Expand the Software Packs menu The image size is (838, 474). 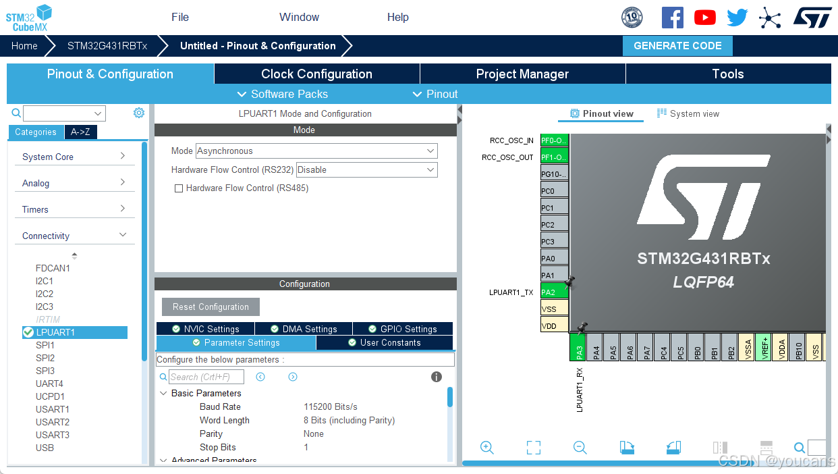[283, 94]
